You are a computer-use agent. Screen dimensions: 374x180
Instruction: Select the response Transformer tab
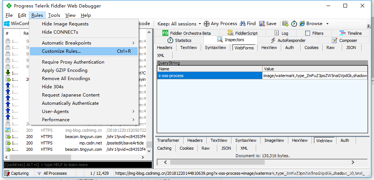click(x=168, y=140)
